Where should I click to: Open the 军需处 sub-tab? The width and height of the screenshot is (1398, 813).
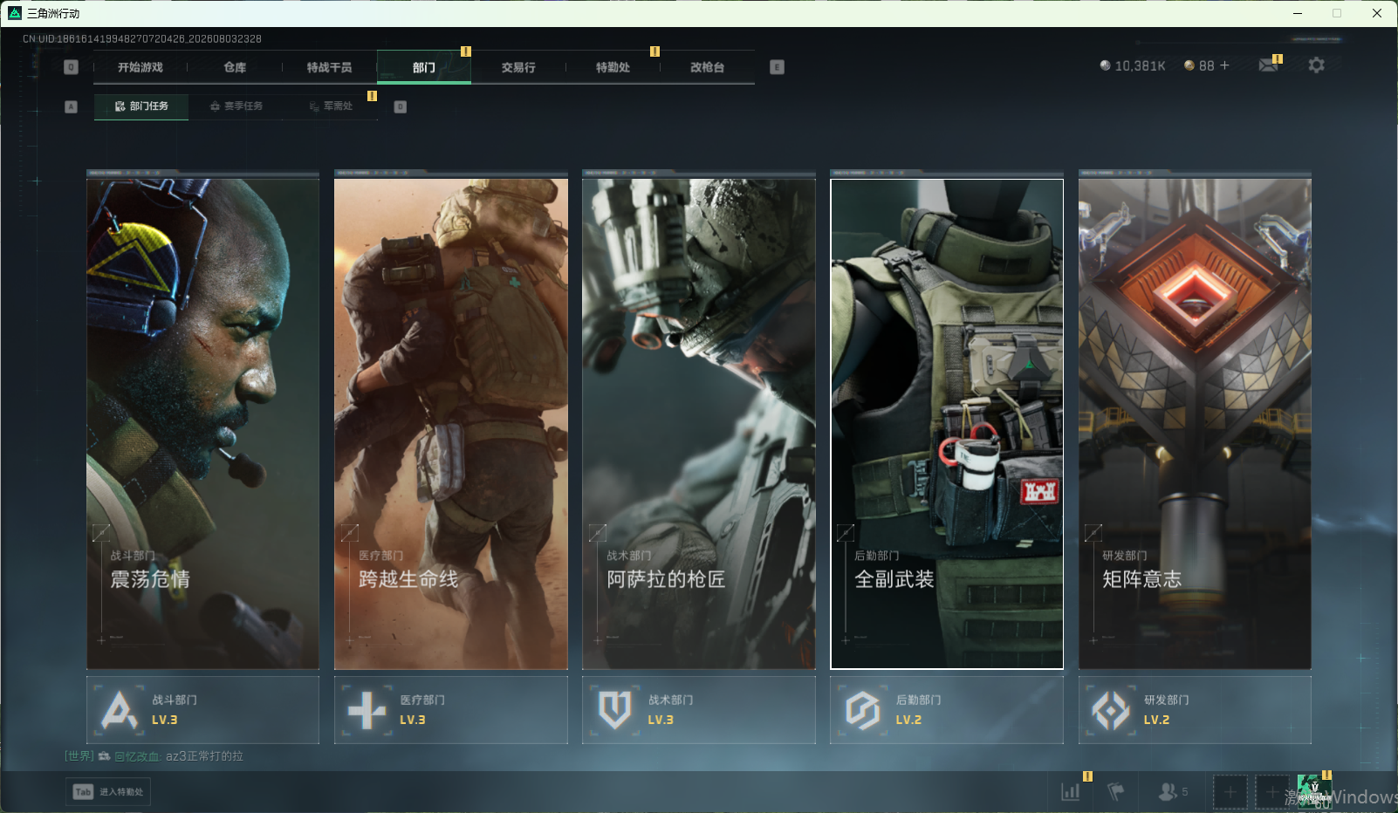tap(331, 106)
